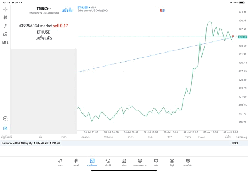Open the Mailbox tab icon
Image resolution: width=248 pixels, height=173 pixels.
140,162
